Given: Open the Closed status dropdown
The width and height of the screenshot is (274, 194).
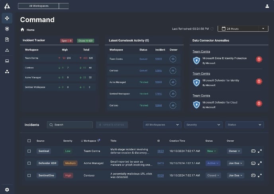Looking at the screenshot, I should click(213, 175).
